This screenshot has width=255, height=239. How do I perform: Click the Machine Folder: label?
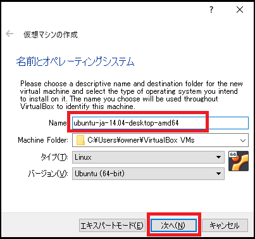(x=43, y=140)
